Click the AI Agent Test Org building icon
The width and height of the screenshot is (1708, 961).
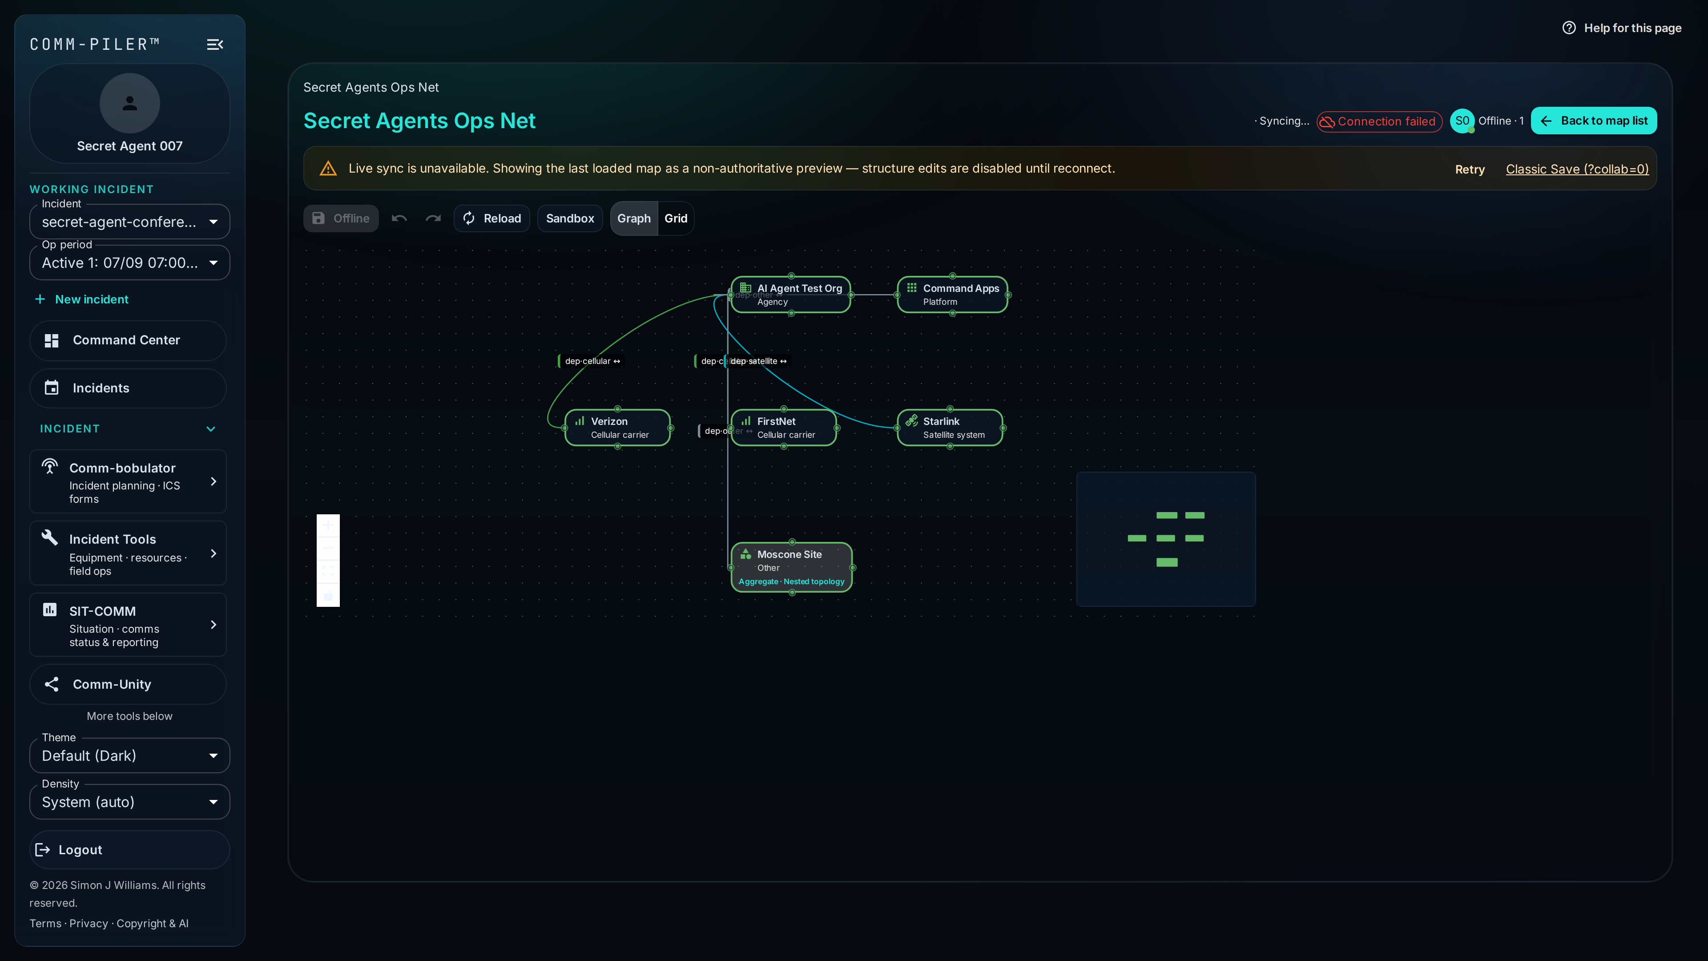click(745, 287)
